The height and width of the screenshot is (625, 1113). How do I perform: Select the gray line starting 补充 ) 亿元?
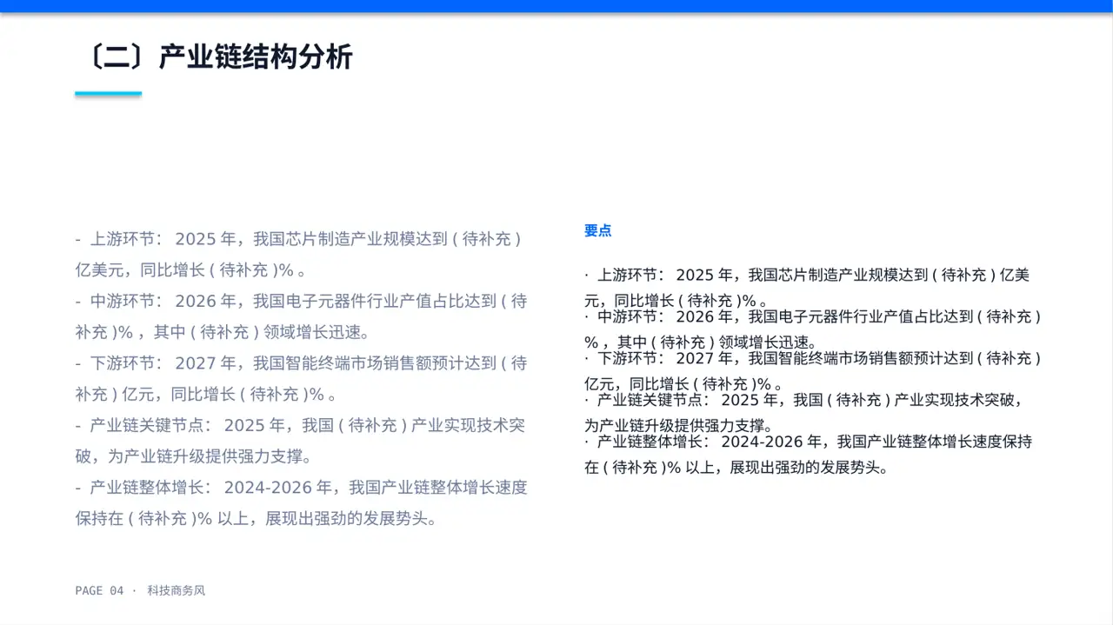click(205, 395)
